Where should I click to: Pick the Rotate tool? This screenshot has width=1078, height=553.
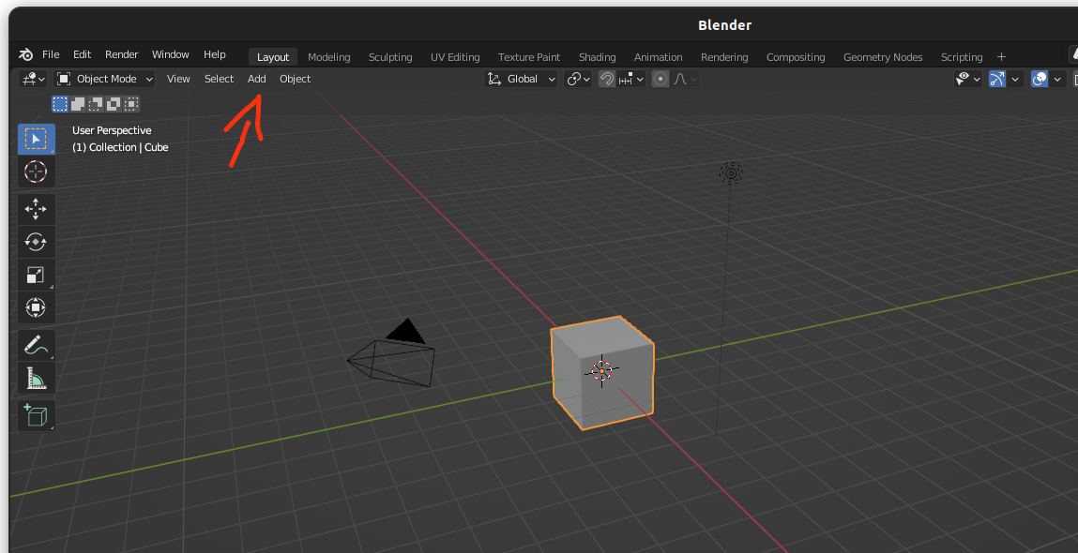click(x=36, y=241)
